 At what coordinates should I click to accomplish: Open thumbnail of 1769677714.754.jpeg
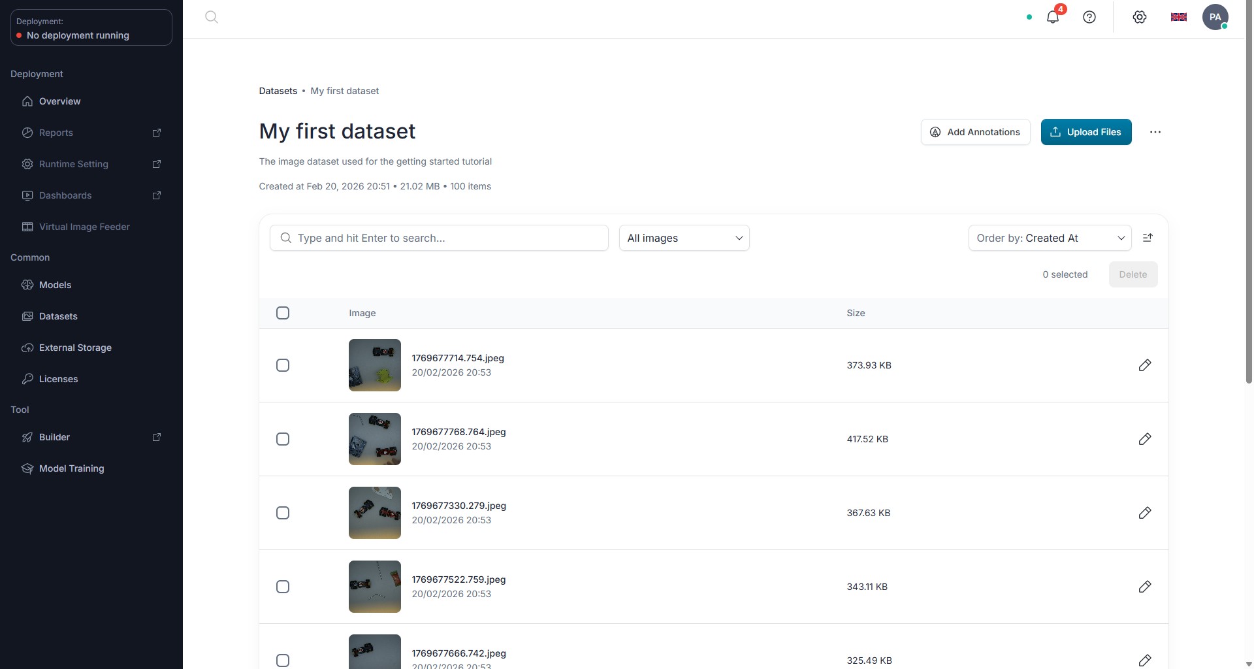point(375,365)
